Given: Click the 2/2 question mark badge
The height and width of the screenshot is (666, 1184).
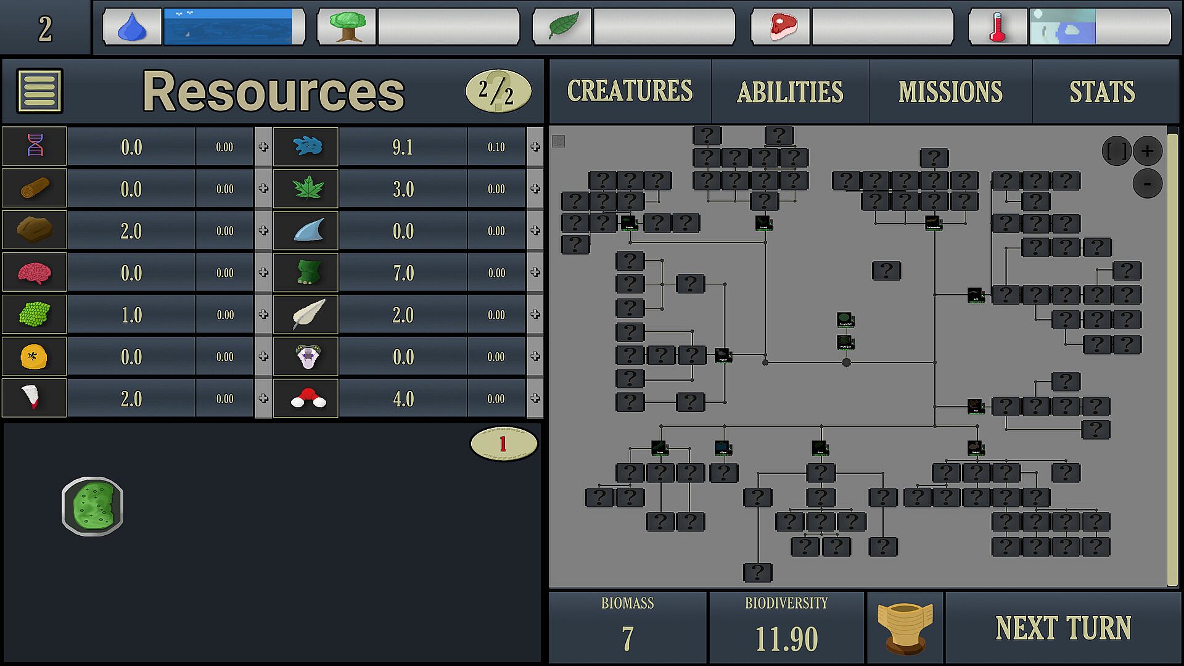Looking at the screenshot, I should (498, 91).
